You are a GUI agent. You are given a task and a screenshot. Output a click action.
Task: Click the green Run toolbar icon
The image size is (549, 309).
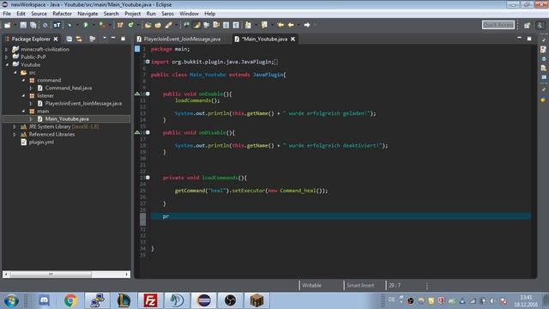(86, 25)
